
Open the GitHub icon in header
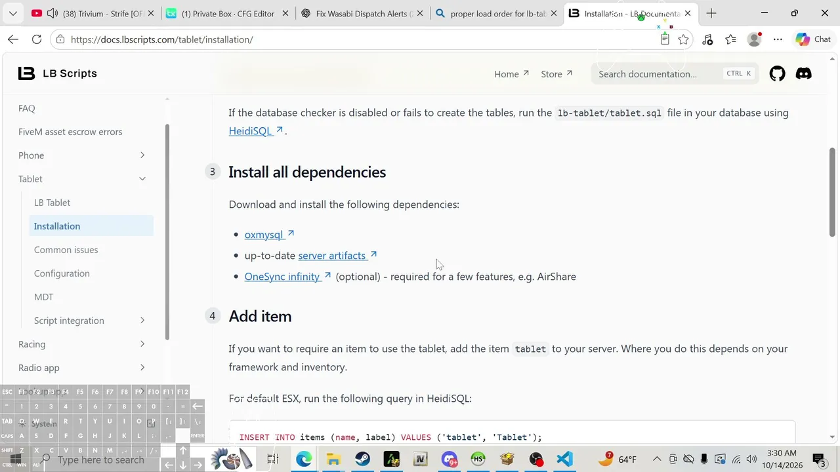click(778, 74)
